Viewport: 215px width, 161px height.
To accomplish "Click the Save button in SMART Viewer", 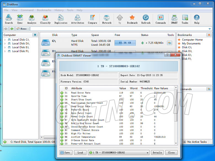I will click(x=65, y=152).
